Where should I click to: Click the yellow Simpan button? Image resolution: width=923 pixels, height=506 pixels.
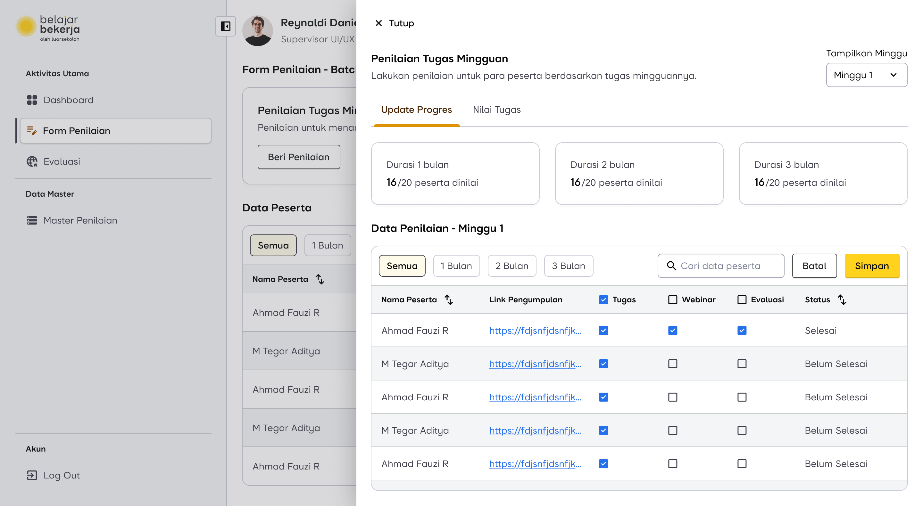(x=872, y=266)
